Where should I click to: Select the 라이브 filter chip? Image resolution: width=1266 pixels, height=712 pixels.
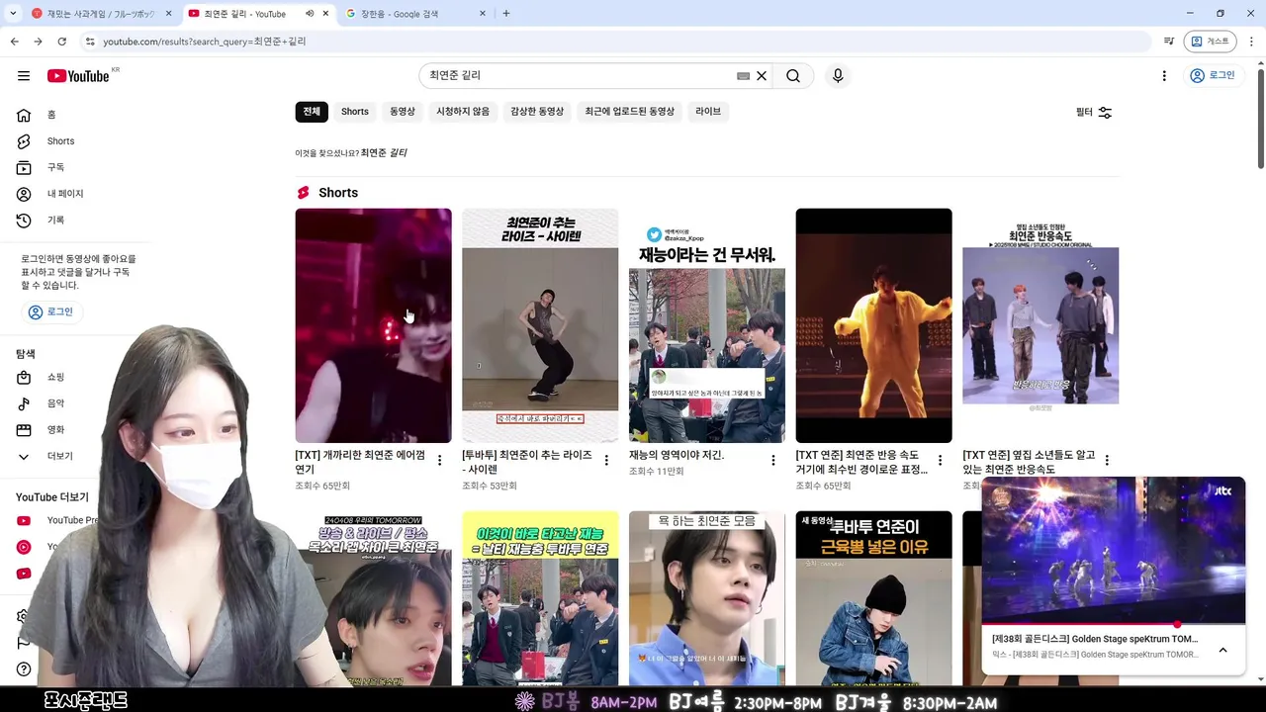[708, 112]
